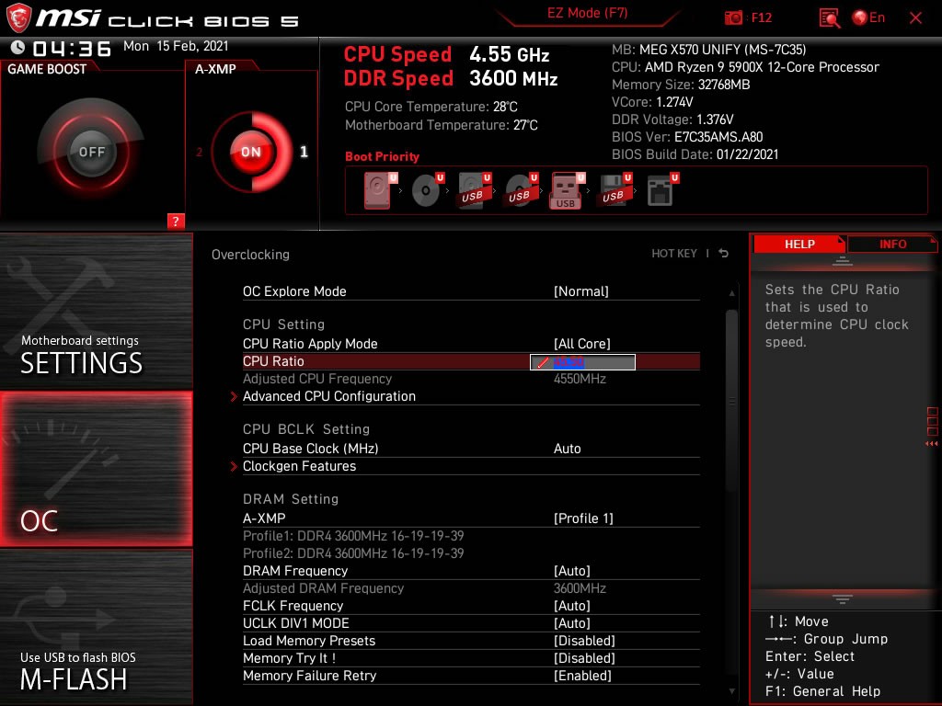Click the hard drive boot priority icon
This screenshot has height=706, width=942.
click(378, 191)
